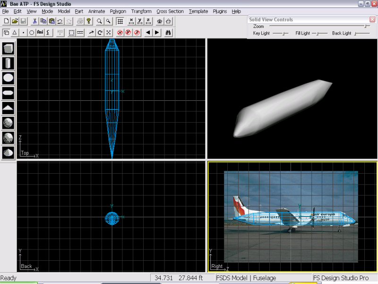
Task: Select the cone primitive tool
Action: [8, 152]
